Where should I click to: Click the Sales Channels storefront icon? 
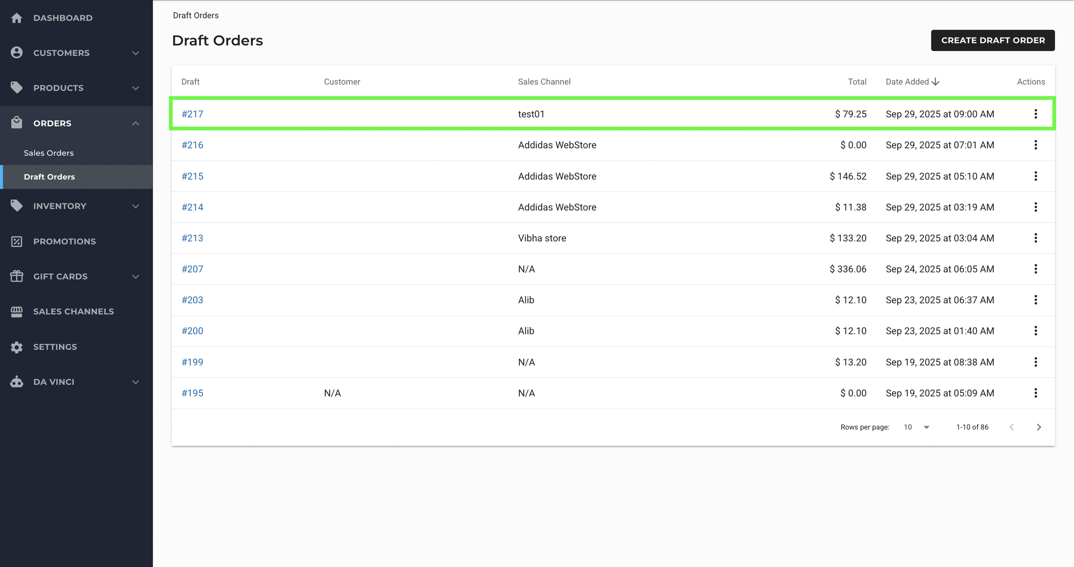pyautogui.click(x=17, y=311)
